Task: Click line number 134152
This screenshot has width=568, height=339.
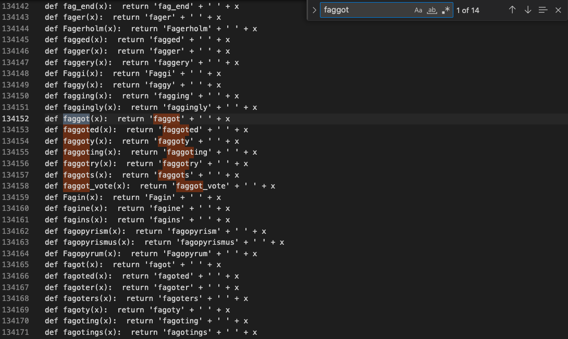Action: 16,119
